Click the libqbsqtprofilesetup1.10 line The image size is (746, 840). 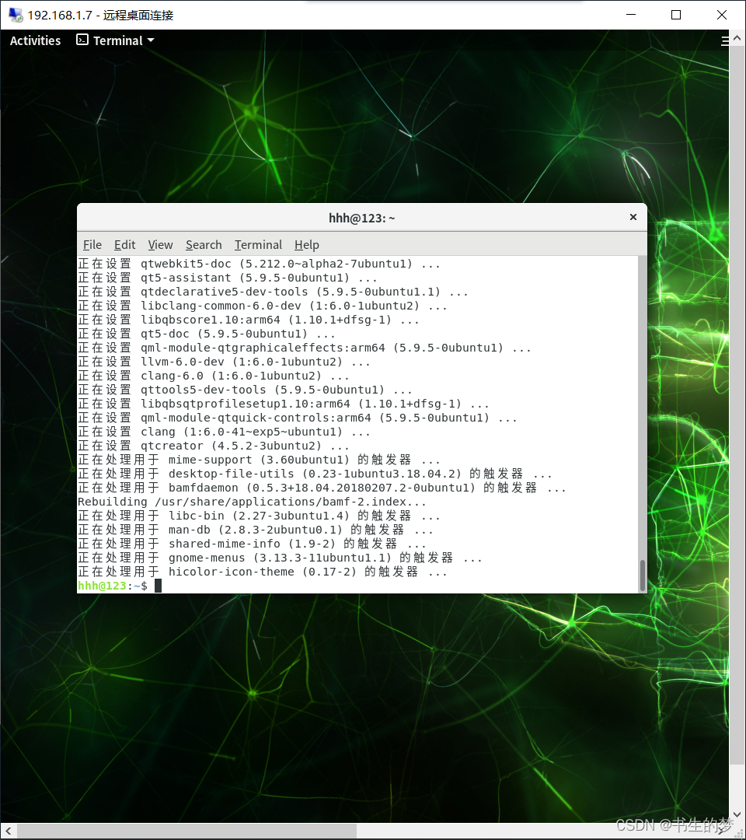(284, 404)
